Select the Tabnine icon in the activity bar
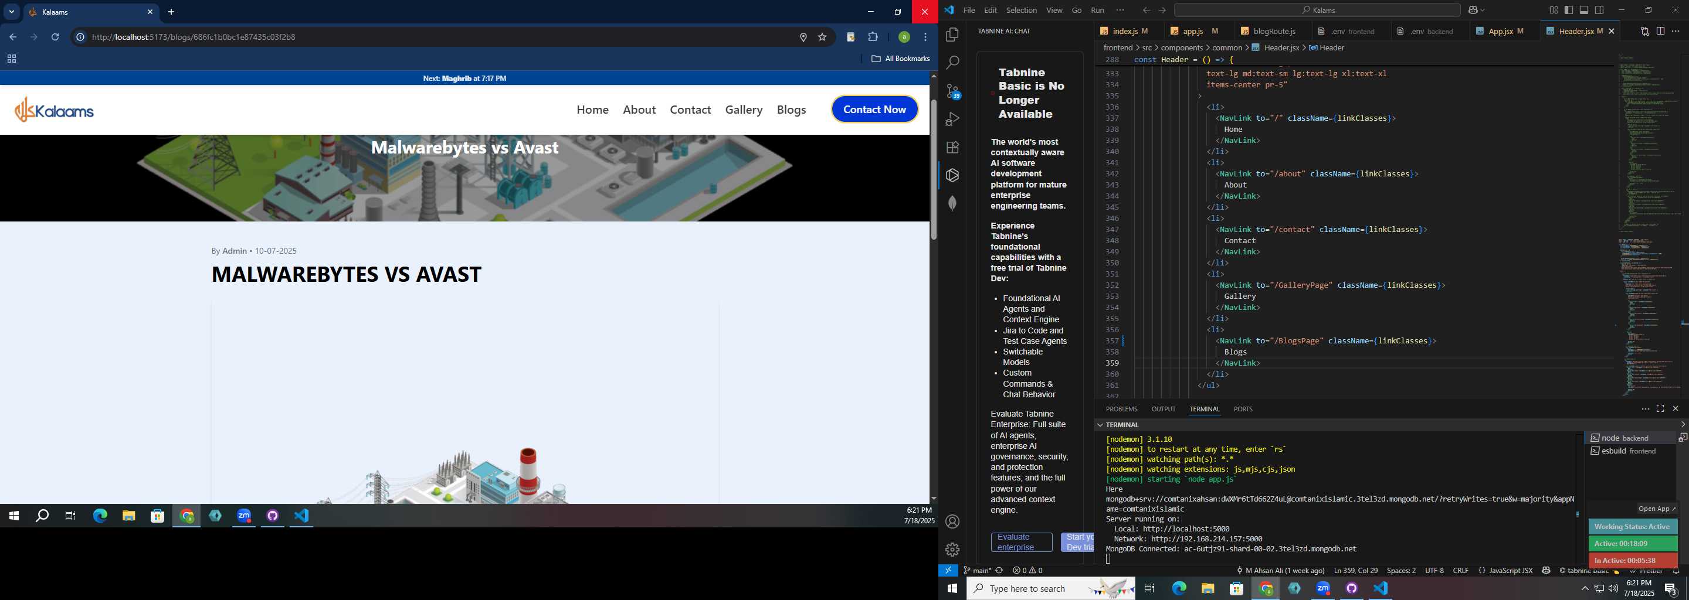 tap(952, 176)
